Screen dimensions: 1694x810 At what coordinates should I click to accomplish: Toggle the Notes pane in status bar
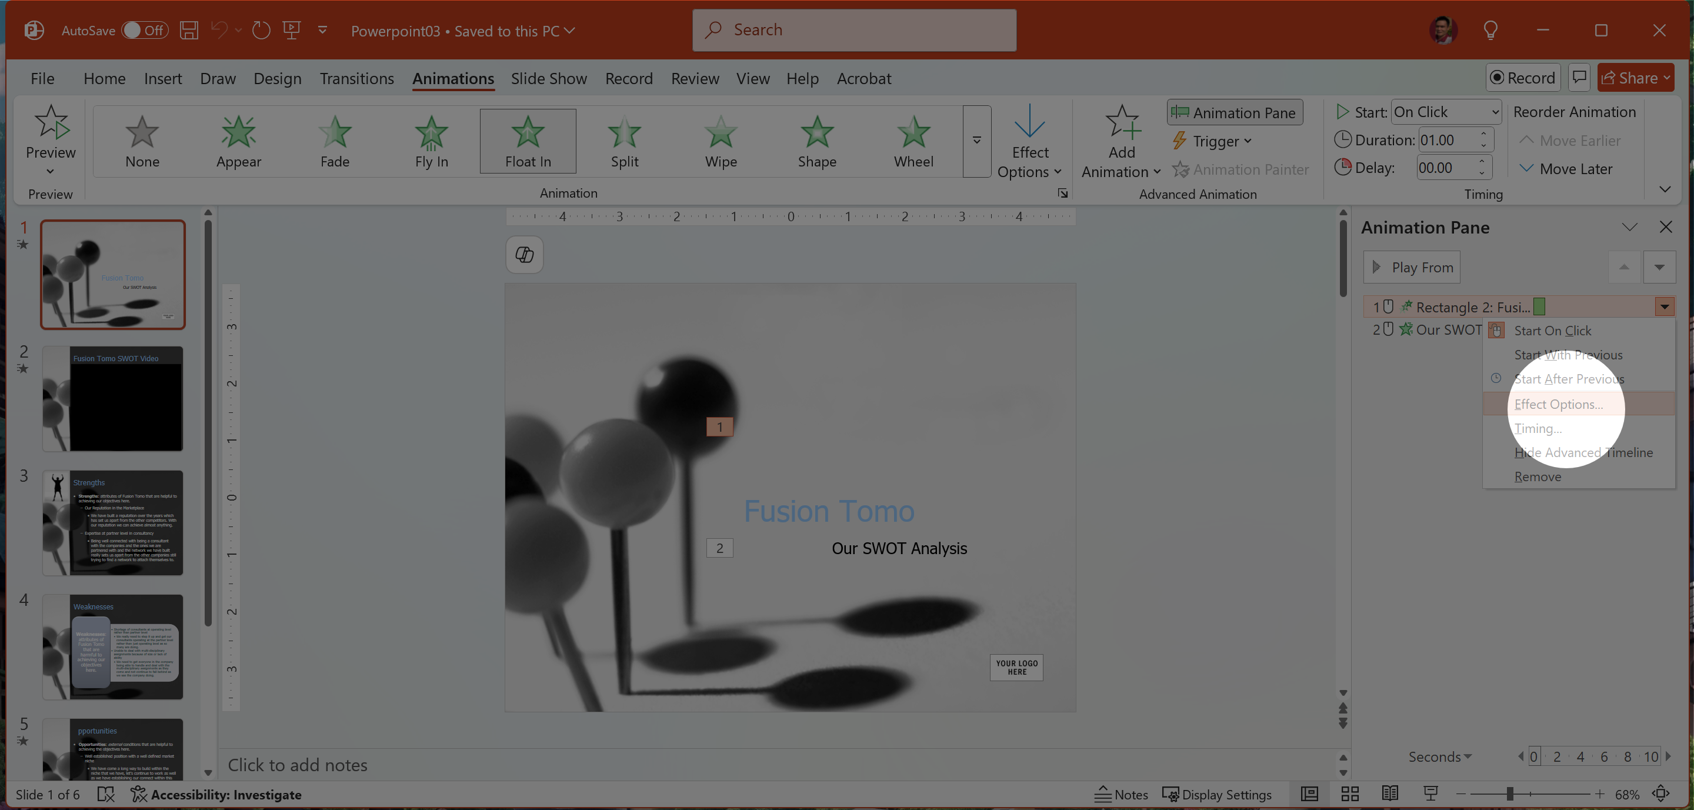pyautogui.click(x=1121, y=794)
